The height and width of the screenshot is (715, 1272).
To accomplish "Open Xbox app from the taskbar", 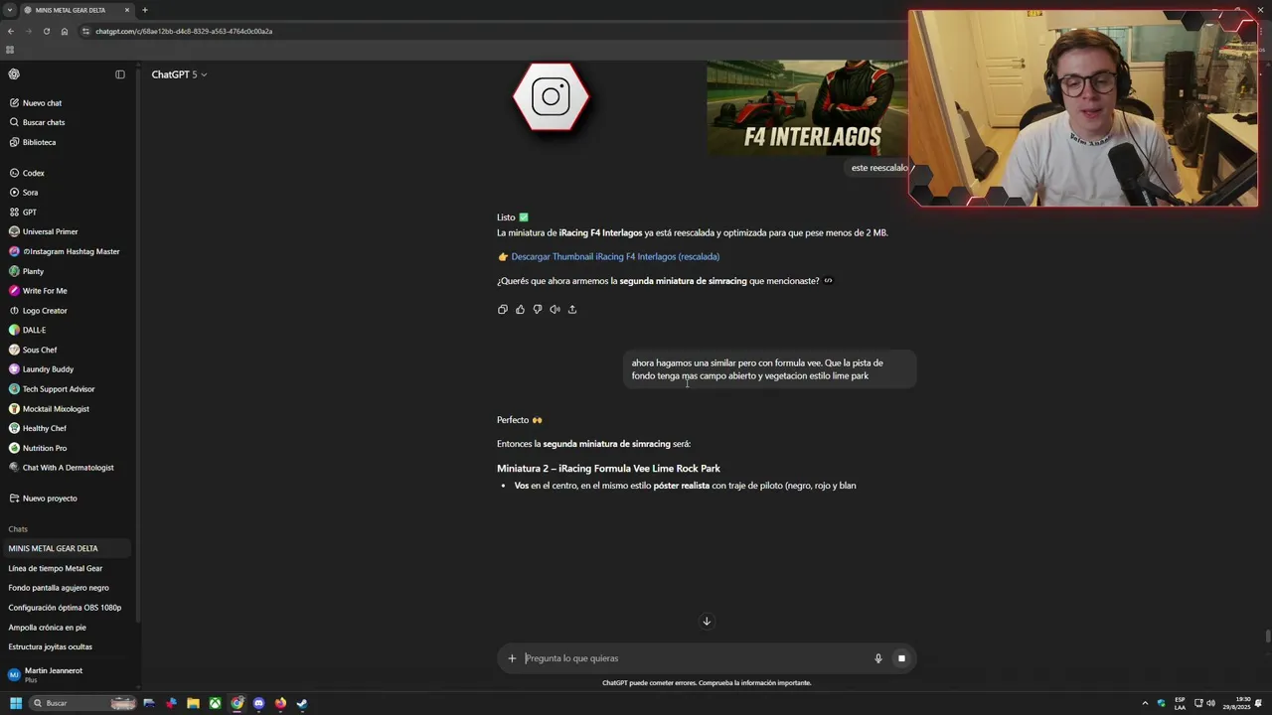I will click(x=215, y=703).
